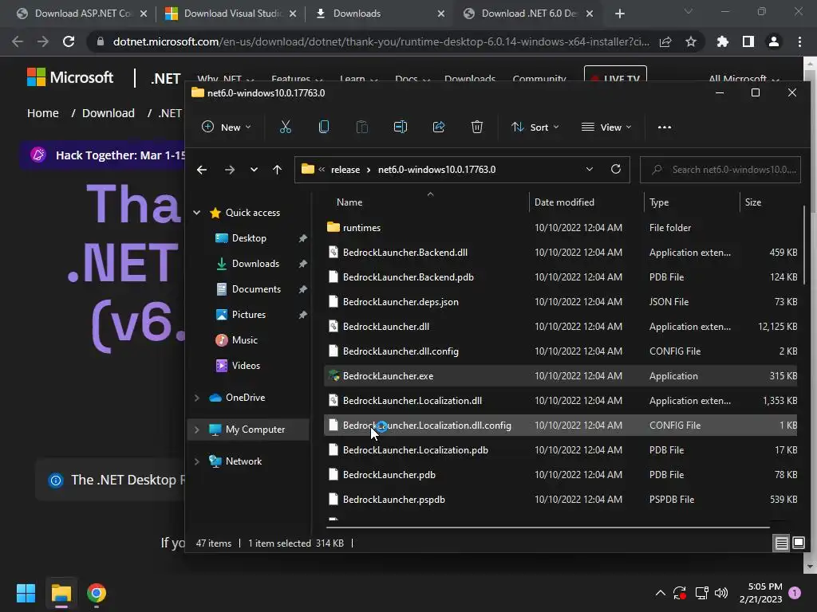Expand the My Computer tree node
This screenshot has height=612, width=817.
click(x=197, y=430)
